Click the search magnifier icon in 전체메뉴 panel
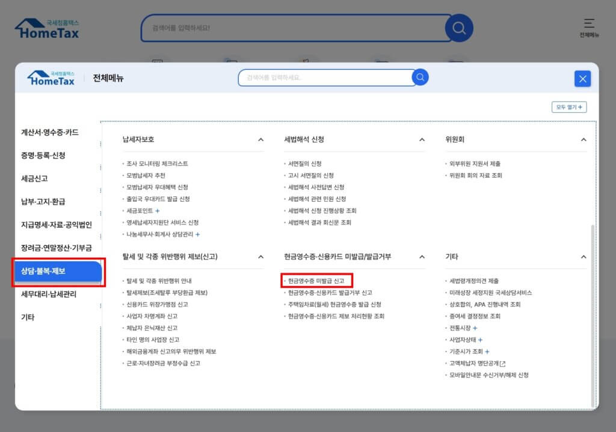This screenshot has width=616, height=432. tap(420, 78)
